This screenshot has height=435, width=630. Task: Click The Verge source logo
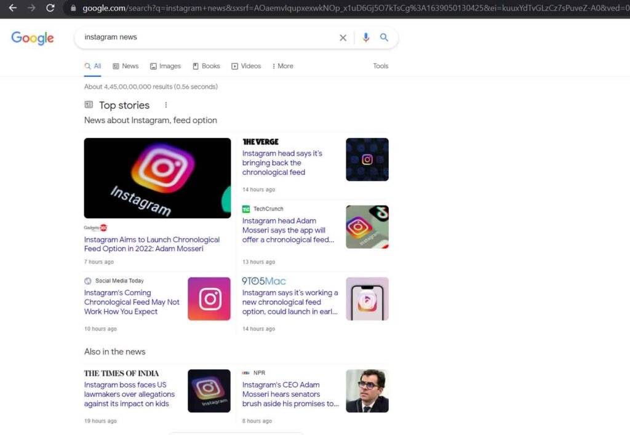point(260,142)
